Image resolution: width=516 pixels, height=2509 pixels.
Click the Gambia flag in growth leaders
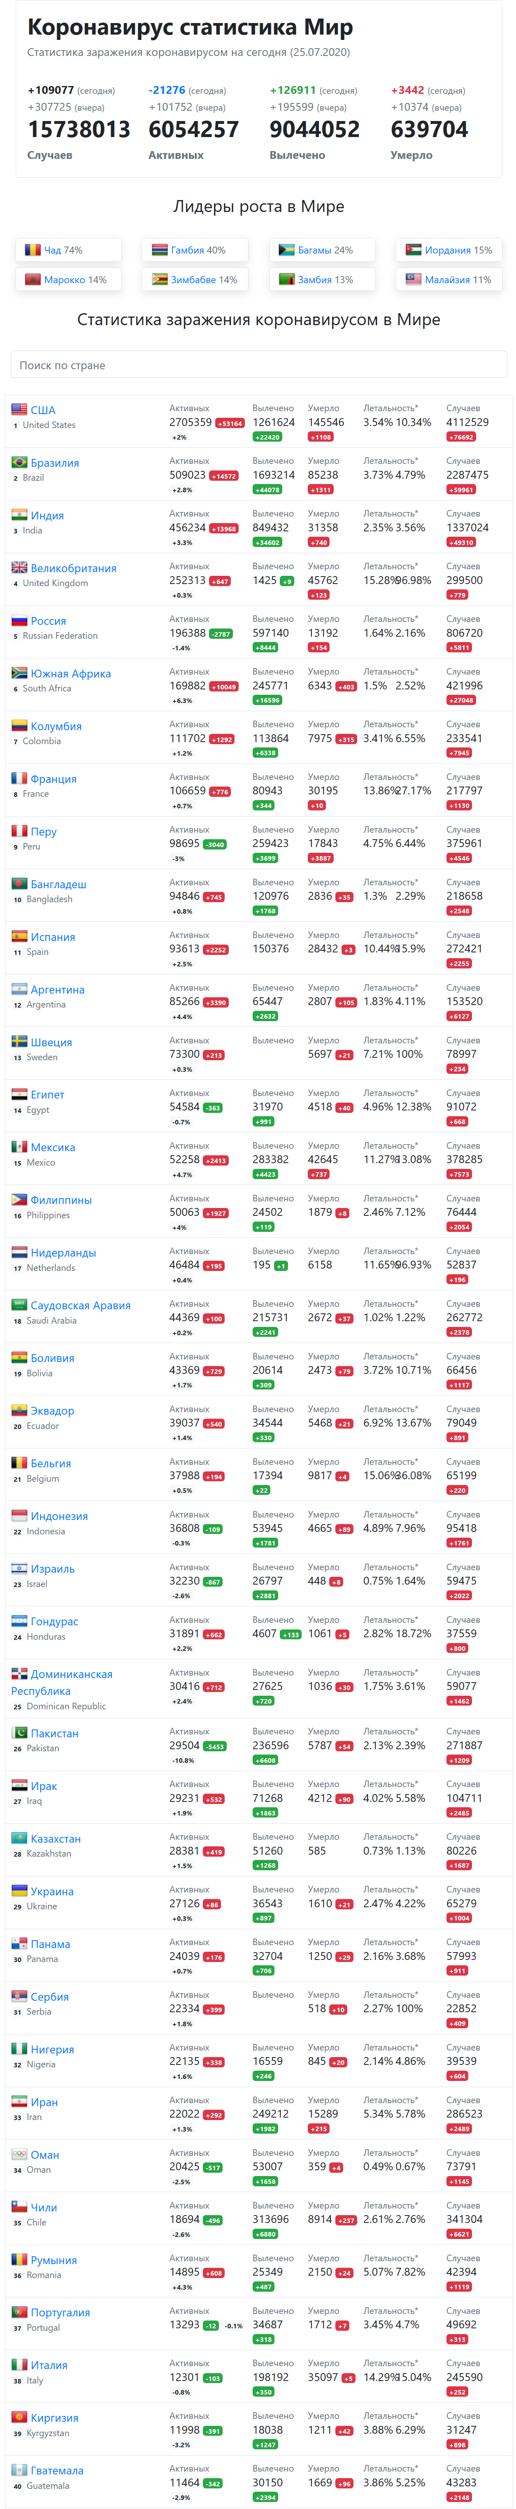160,250
